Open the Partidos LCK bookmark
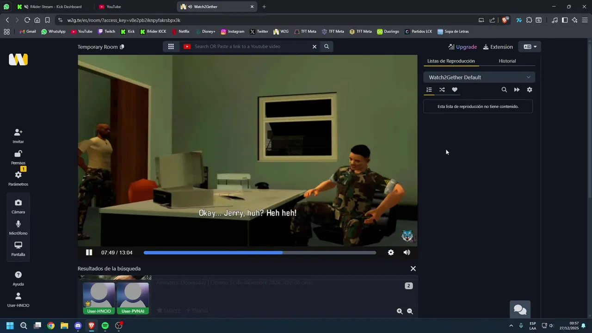 click(419, 31)
